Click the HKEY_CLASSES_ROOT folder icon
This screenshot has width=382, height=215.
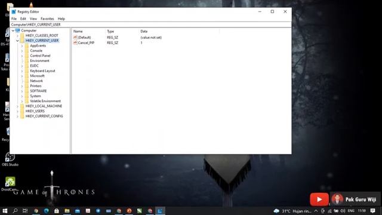point(22,36)
